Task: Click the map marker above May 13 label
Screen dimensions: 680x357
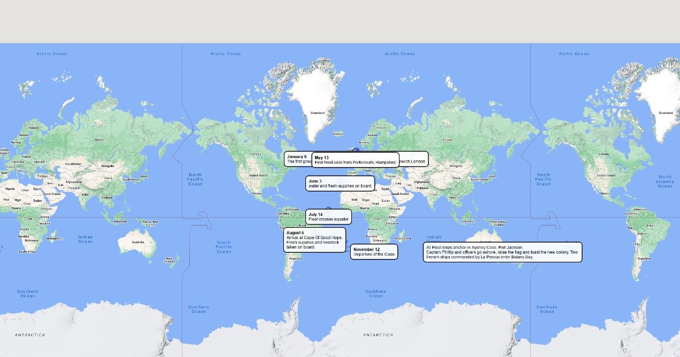Action: (x=356, y=150)
